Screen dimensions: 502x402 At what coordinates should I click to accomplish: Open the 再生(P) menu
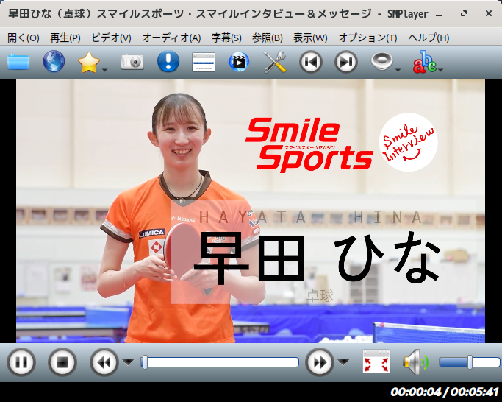point(65,38)
